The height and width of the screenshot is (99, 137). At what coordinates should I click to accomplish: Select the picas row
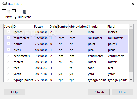[x=66, y=50]
